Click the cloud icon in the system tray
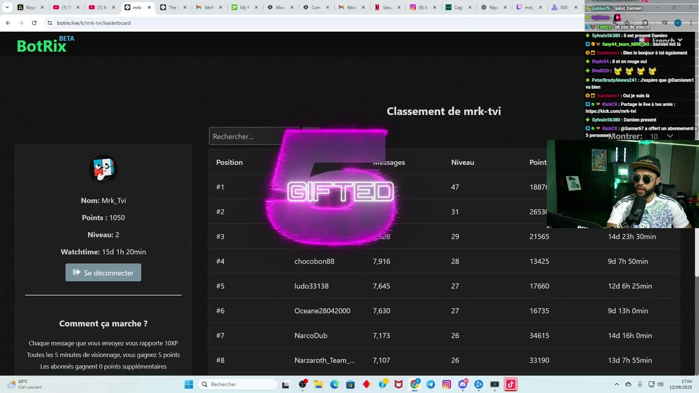The width and height of the screenshot is (699, 393). click(628, 384)
